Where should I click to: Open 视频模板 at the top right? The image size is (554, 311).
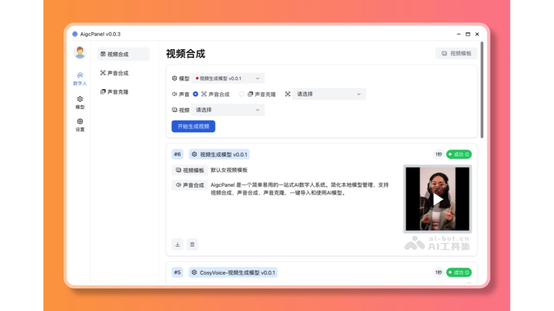coord(456,53)
